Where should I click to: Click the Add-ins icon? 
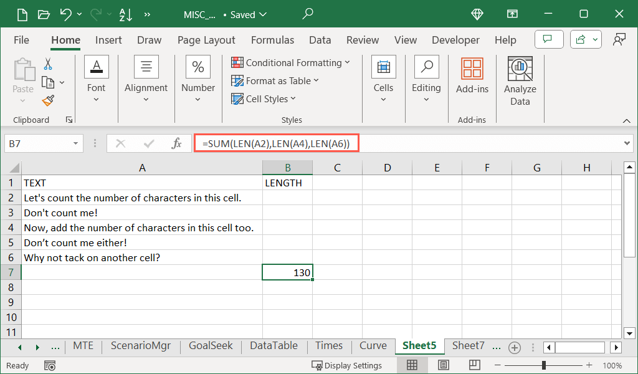tap(472, 76)
